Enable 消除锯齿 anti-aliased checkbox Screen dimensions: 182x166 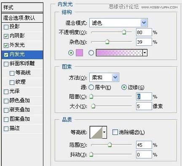coord(115,132)
